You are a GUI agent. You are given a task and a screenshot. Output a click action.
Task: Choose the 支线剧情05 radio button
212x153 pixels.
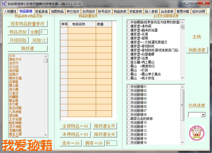(129, 103)
